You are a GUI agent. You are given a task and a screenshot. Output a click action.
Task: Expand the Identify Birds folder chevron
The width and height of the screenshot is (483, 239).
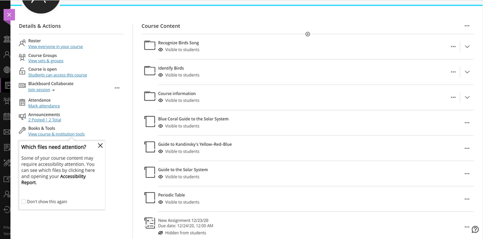tap(467, 72)
